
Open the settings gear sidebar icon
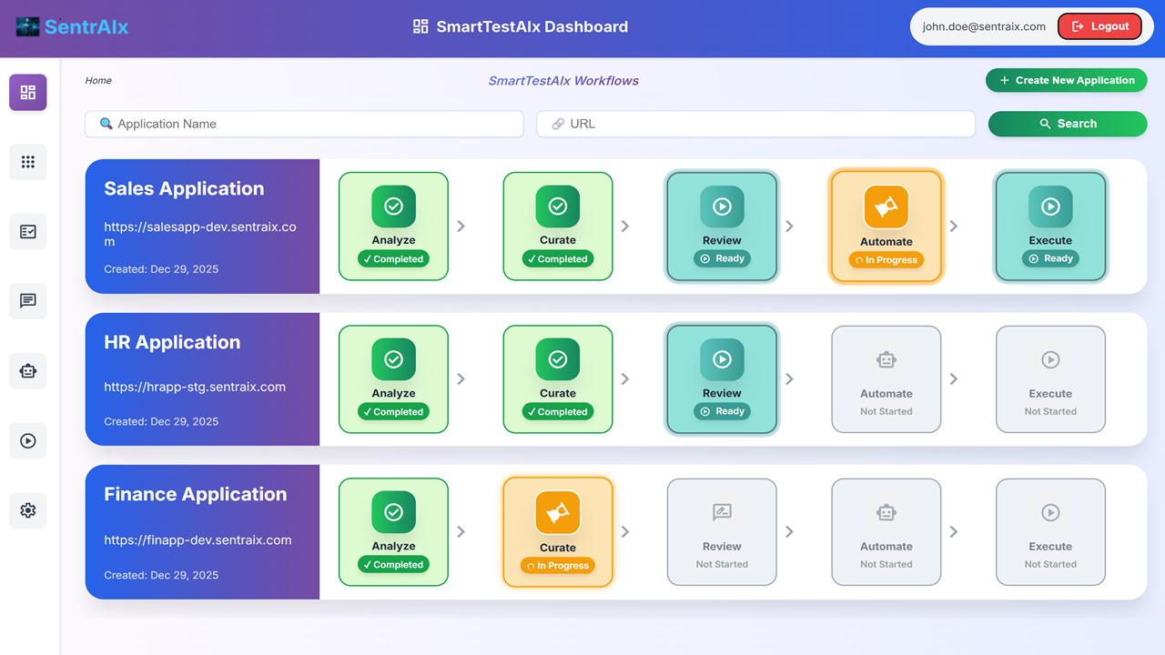(x=28, y=510)
